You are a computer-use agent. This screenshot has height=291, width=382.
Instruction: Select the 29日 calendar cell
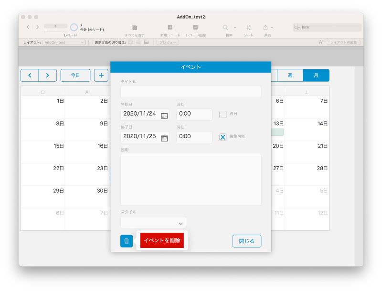click(x=43, y=197)
